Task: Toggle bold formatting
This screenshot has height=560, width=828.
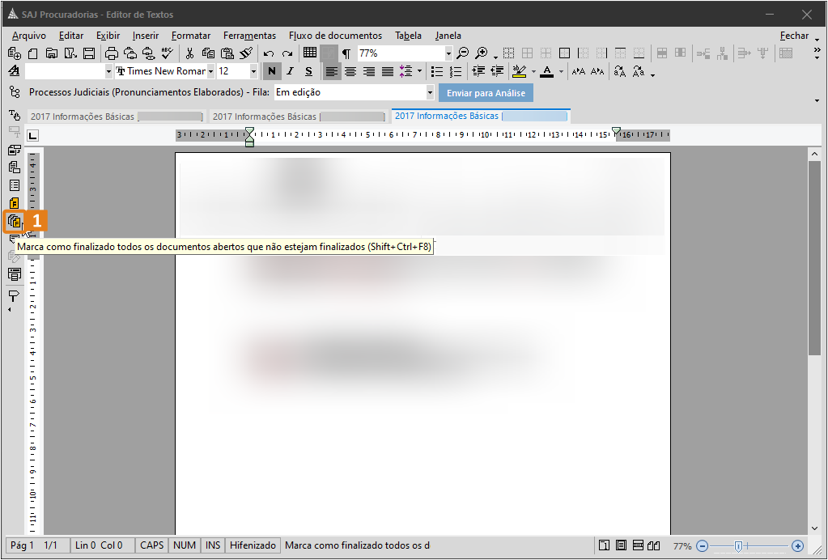Action: [x=271, y=71]
